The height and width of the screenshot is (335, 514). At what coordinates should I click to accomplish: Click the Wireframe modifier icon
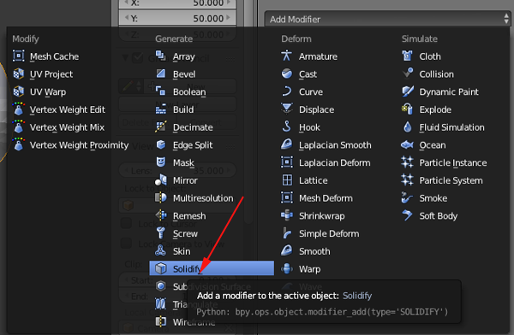point(161,321)
